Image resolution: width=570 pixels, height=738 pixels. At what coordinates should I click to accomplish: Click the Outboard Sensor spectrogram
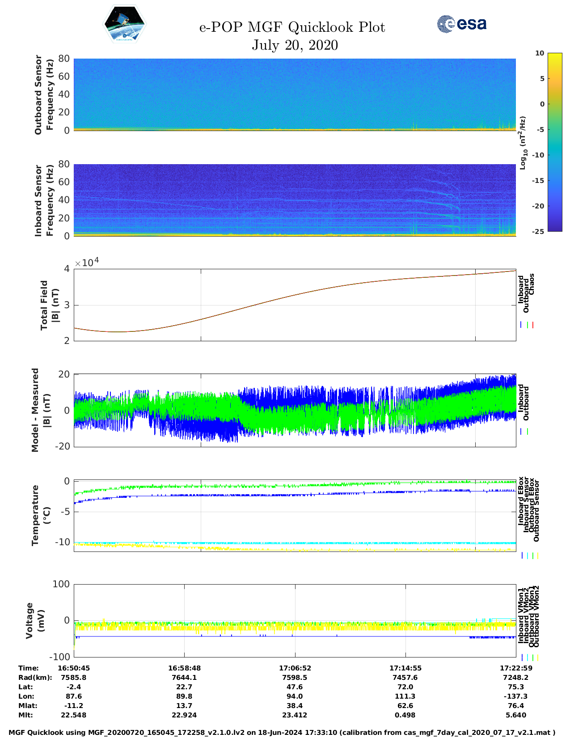click(x=295, y=94)
